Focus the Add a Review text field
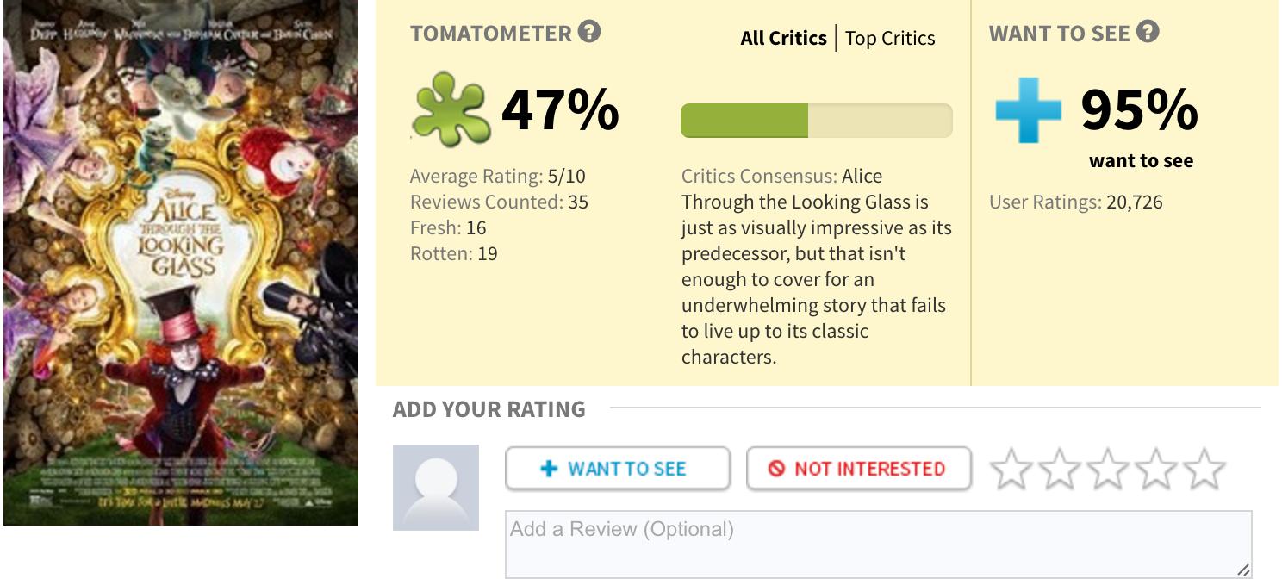This screenshot has width=1282, height=579. pos(877,543)
